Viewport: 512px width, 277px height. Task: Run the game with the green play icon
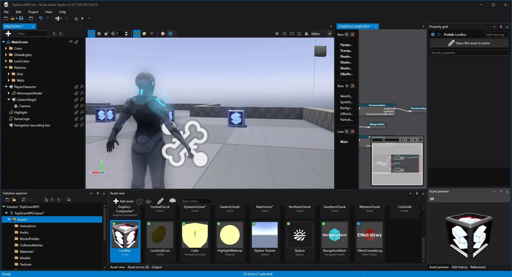(82, 18)
